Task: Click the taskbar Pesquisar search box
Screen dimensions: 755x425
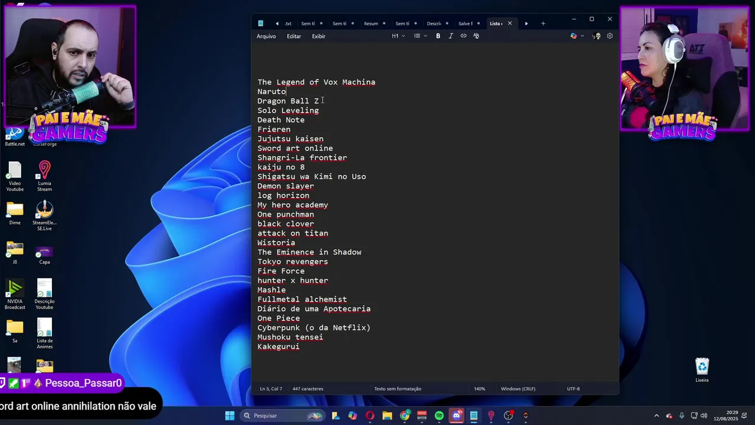Action: click(x=283, y=416)
